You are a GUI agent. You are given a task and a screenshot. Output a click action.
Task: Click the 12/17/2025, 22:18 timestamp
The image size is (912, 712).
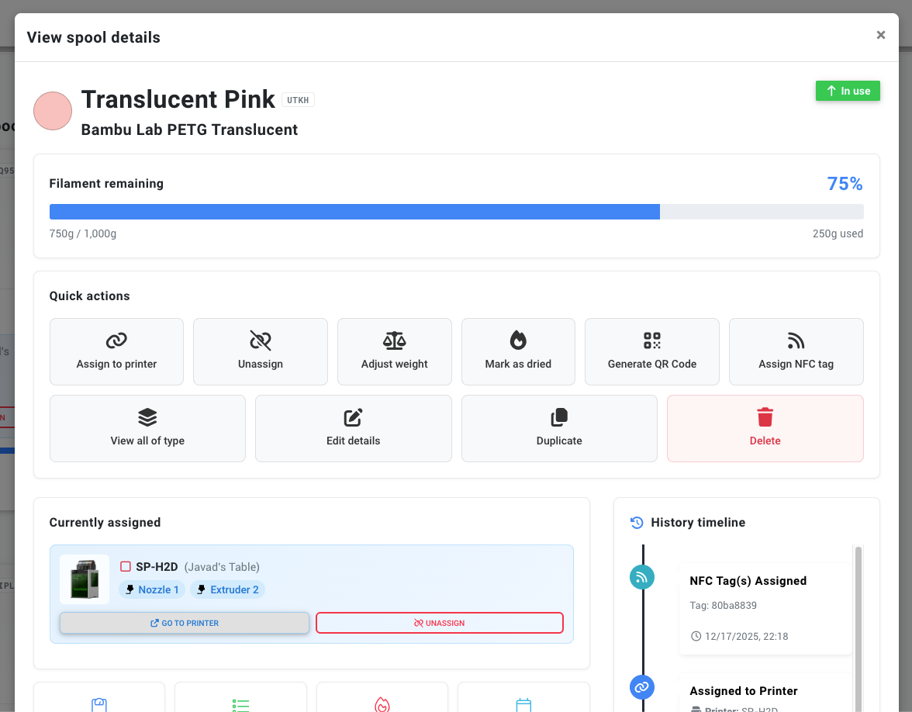click(746, 636)
